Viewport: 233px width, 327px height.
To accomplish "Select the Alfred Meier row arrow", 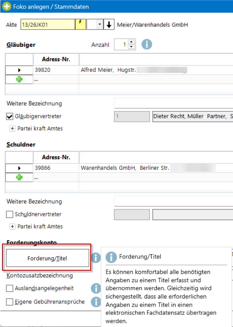I will (x=19, y=70).
